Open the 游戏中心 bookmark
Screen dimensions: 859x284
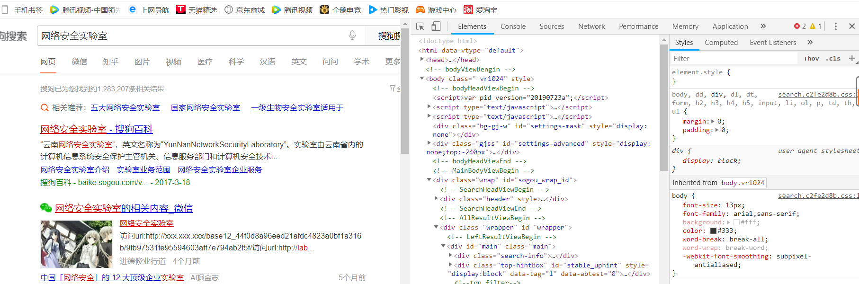coord(436,10)
